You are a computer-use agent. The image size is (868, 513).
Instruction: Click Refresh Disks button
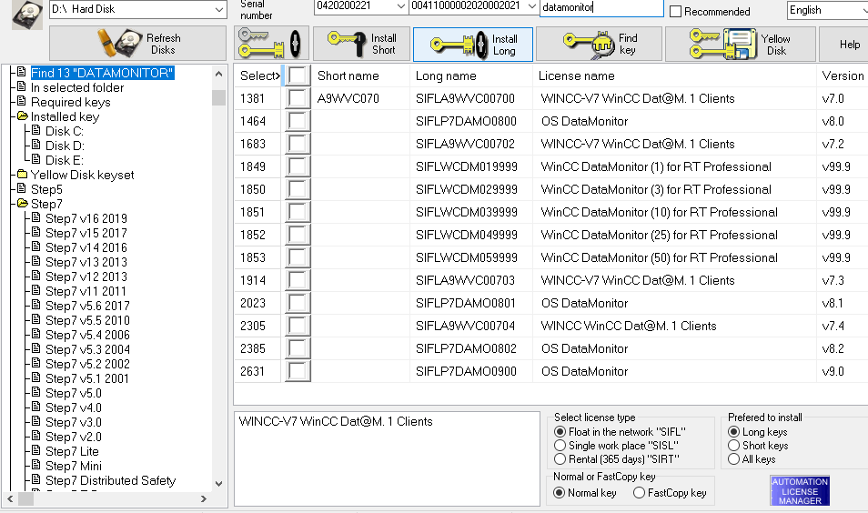137,43
